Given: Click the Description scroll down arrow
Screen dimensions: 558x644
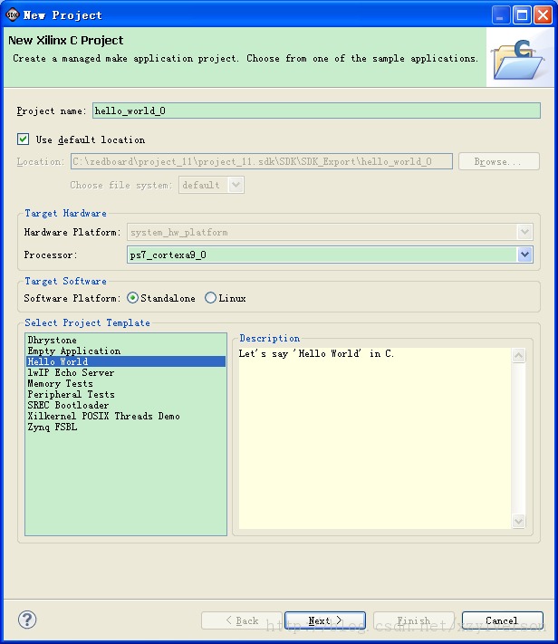Looking at the screenshot, I should click(518, 521).
